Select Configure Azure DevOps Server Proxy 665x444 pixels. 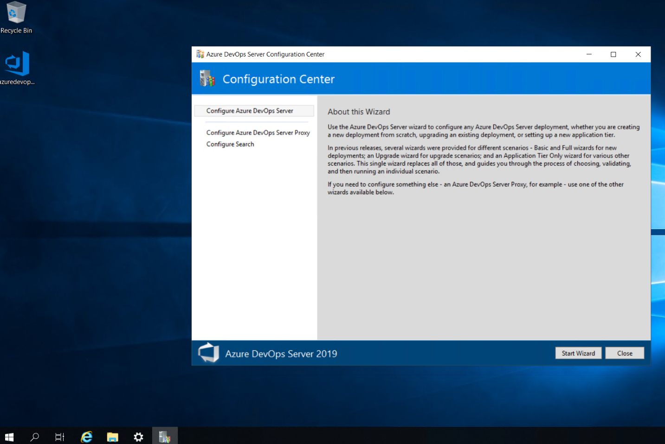tap(258, 133)
